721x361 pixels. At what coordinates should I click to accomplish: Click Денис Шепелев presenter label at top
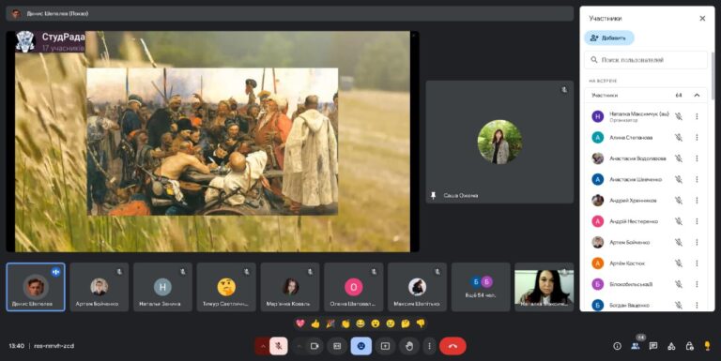57,14
